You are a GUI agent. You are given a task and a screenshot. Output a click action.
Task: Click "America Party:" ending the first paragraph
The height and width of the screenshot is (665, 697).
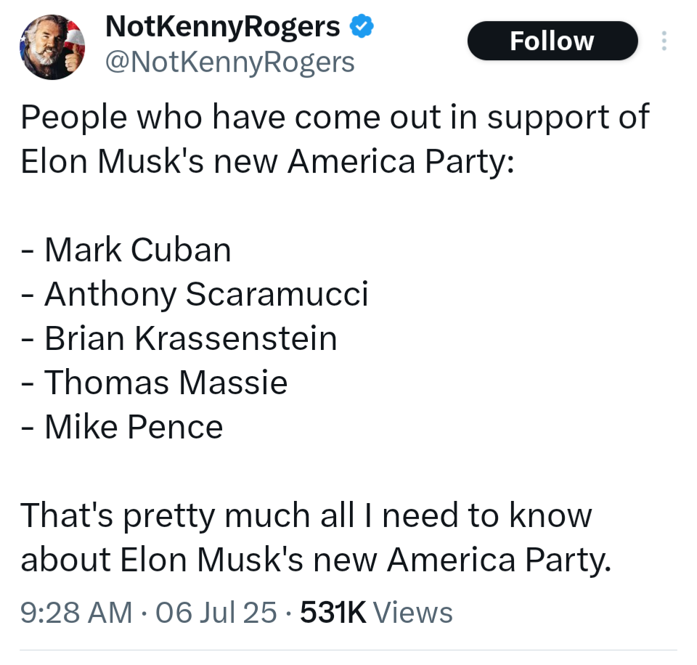(x=401, y=161)
